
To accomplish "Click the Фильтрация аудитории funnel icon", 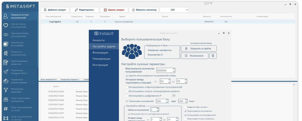I will pos(6,90).
